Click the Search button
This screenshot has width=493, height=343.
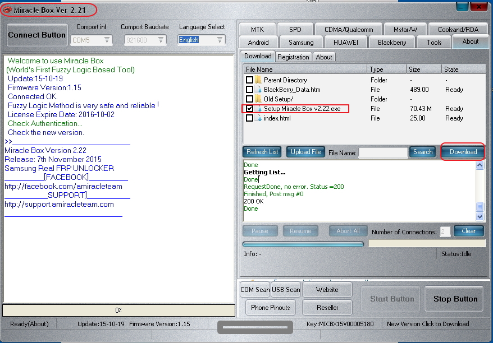[423, 152]
